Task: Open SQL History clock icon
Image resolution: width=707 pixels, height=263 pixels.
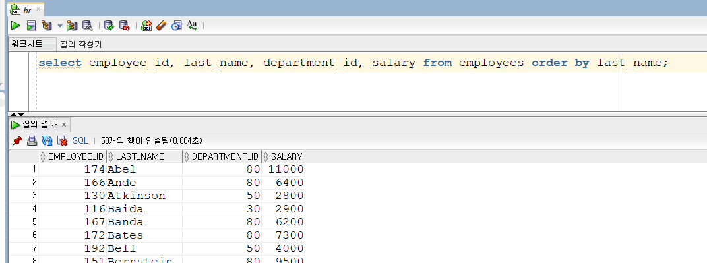Action: pos(176,26)
